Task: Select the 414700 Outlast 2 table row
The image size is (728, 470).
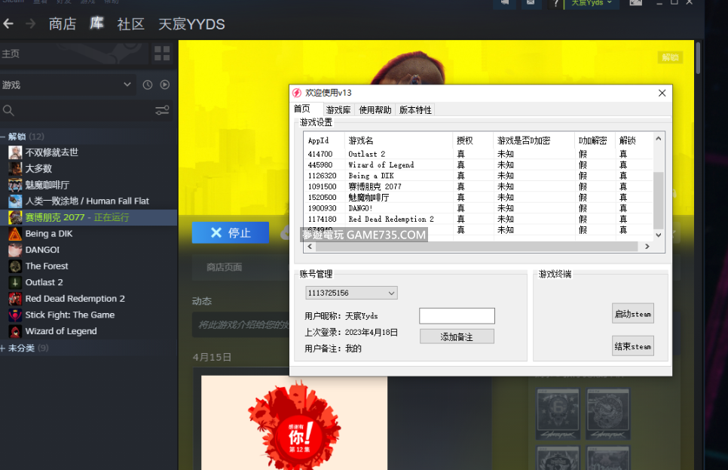Action: pos(479,154)
